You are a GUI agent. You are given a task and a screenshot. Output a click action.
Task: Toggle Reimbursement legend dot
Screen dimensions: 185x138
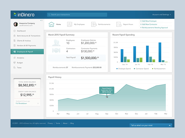pos(152,69)
